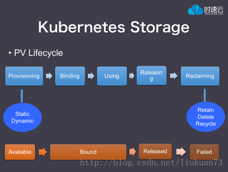The height and width of the screenshot is (172, 228).
Task: Click the Recycle policy text
Action: tap(206, 124)
